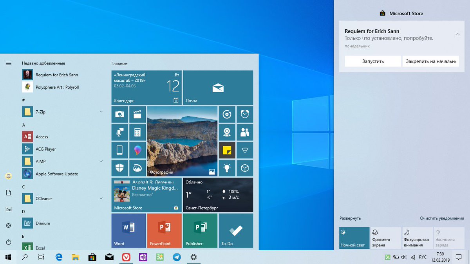The width and height of the screenshot is (470, 264).
Task: Open the Your Phone tile
Action: (x=119, y=150)
